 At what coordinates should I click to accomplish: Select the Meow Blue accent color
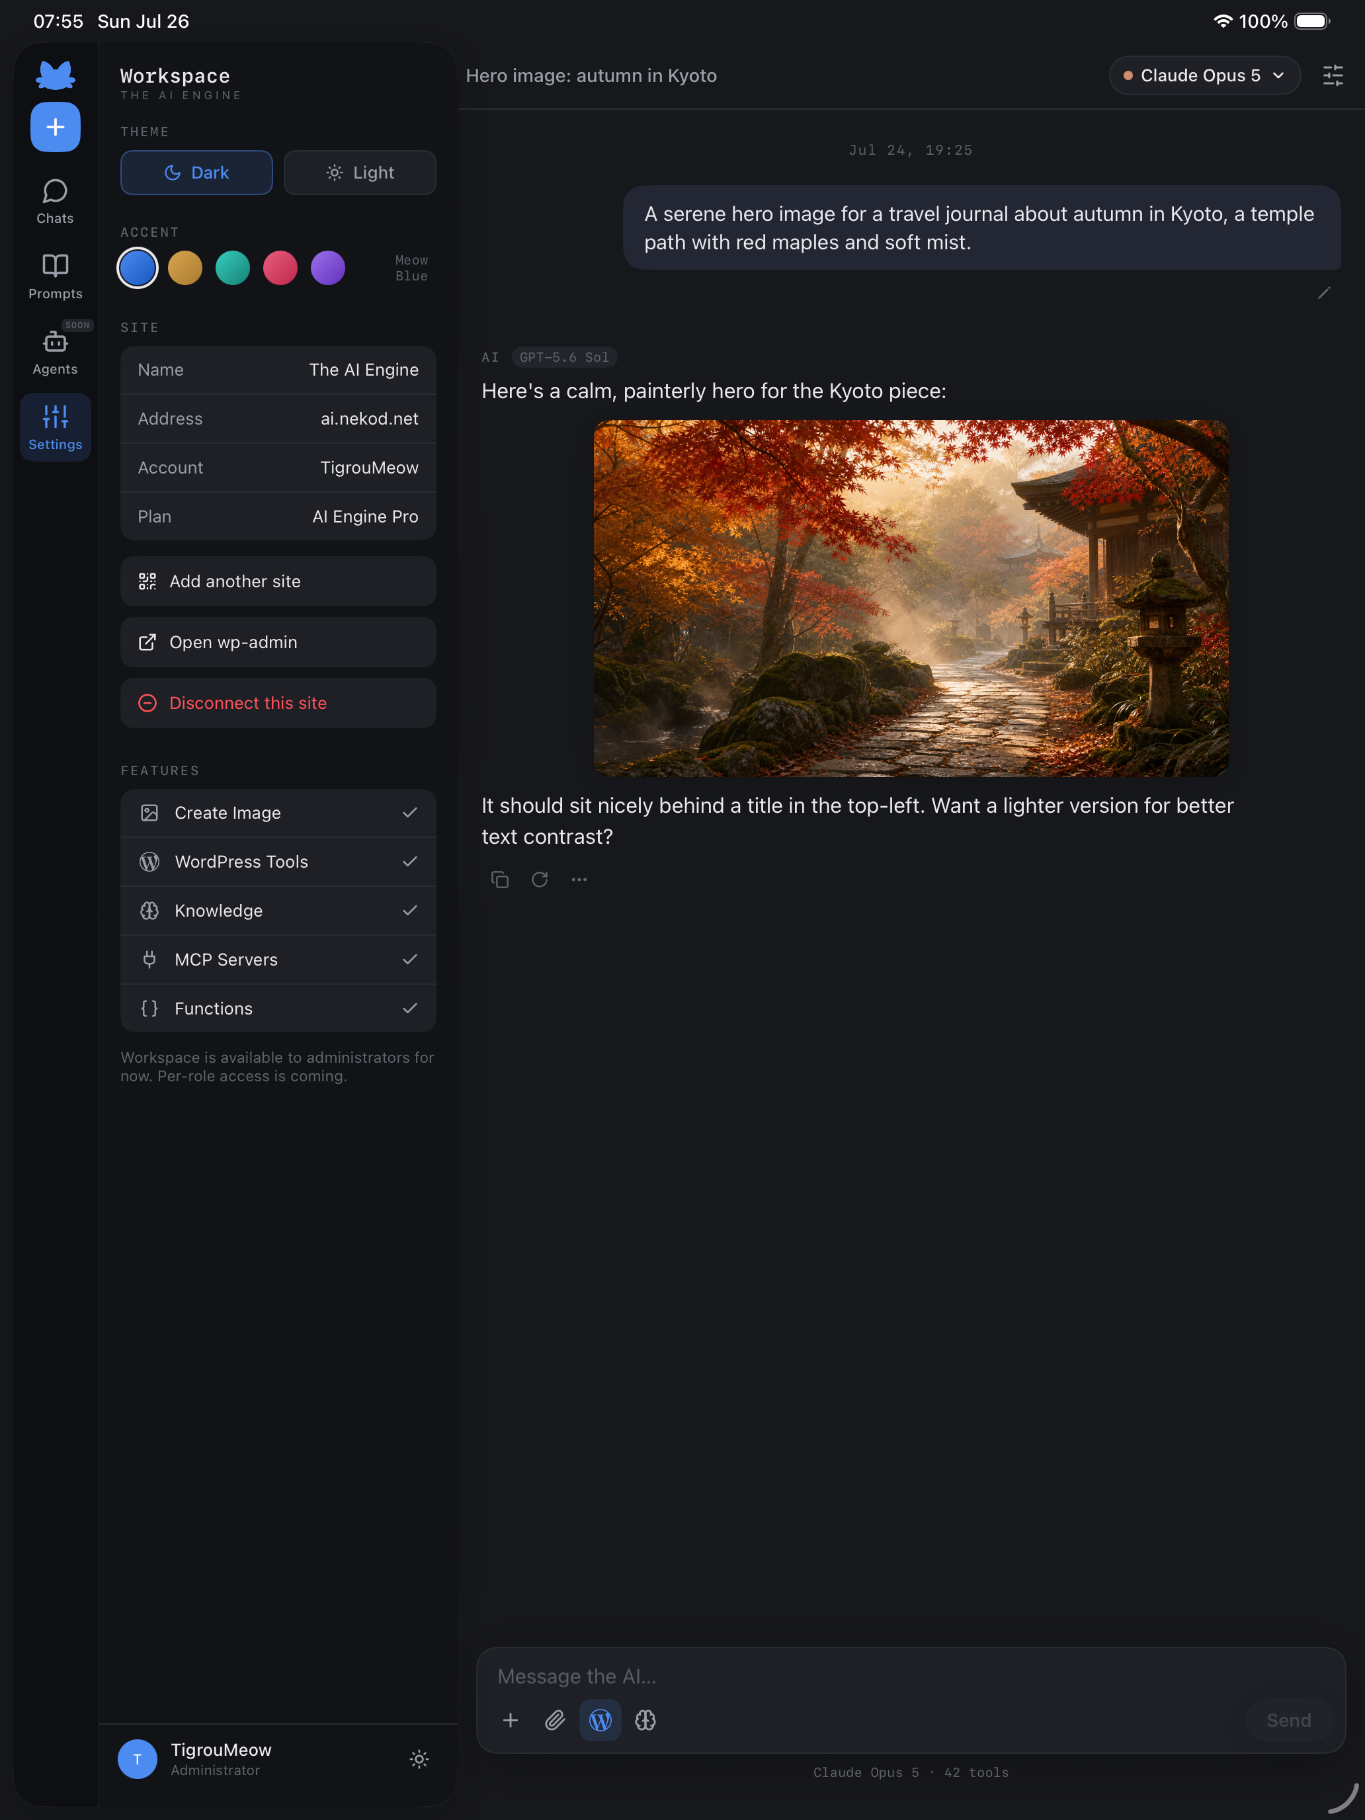(138, 269)
